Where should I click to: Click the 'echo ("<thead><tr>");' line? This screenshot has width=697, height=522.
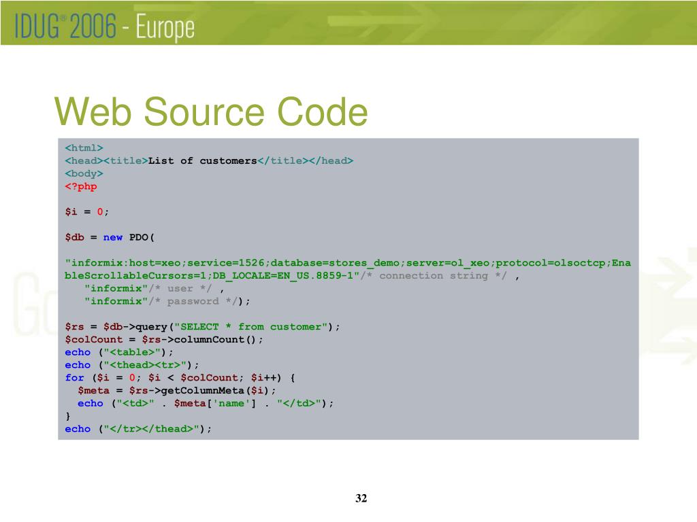131,365
